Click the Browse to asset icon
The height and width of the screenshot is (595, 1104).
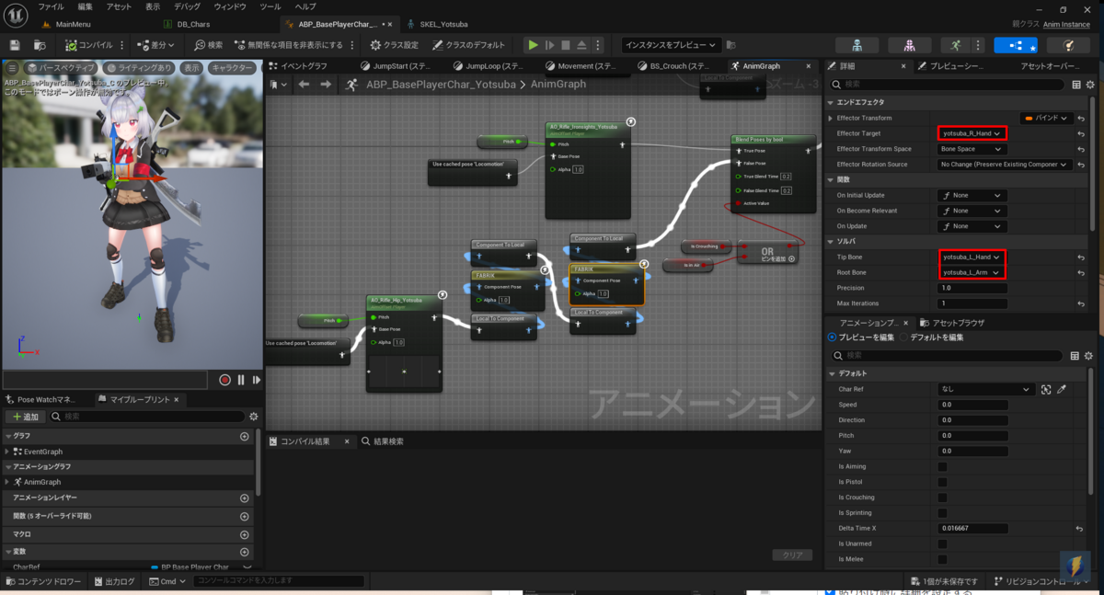(40, 44)
